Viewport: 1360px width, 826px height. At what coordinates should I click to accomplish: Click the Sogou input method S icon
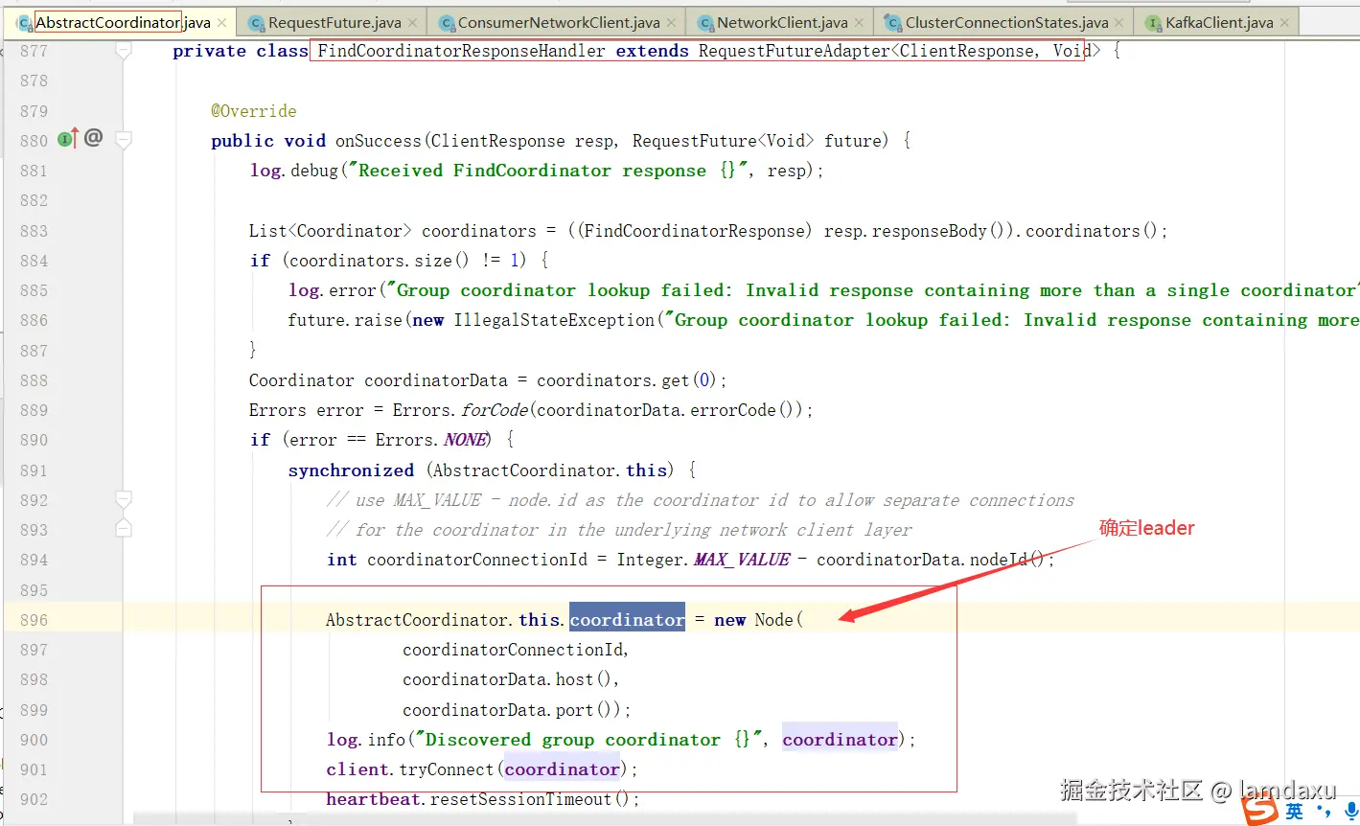(1260, 810)
